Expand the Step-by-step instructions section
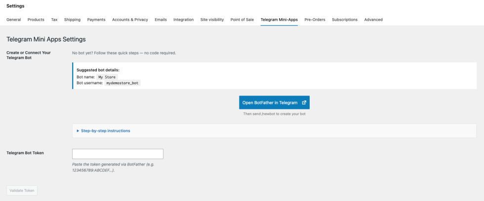484x201 pixels. [x=105, y=131]
